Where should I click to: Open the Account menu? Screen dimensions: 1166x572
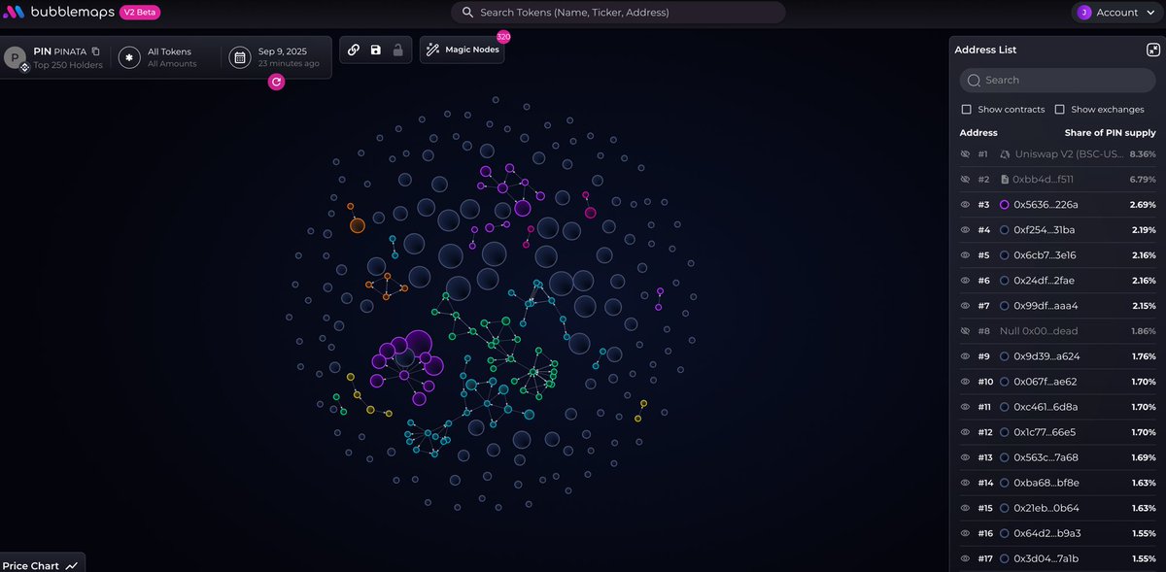pyautogui.click(x=1115, y=13)
